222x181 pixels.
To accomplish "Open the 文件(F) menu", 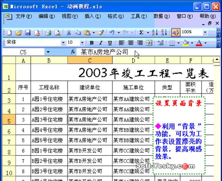I will click(24, 16).
